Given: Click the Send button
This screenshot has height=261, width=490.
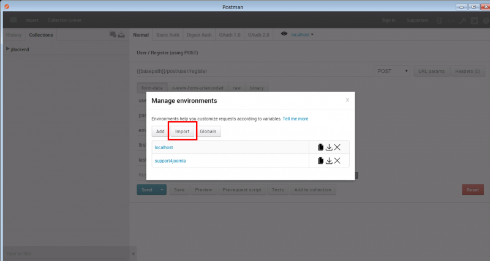Looking at the screenshot, I should click(147, 189).
